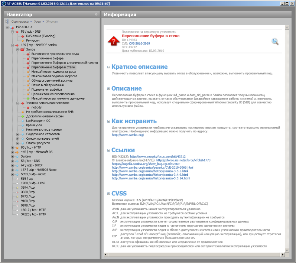
Task: Click the horizontal scrollbar right arrow
Action: click(x=283, y=254)
